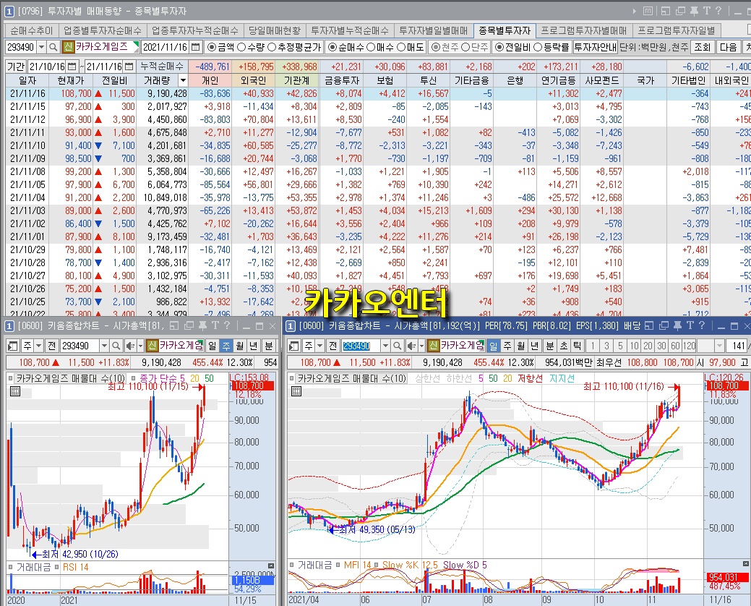This screenshot has width=751, height=606.
Task: Click 외국인 column header
Action: [253, 80]
